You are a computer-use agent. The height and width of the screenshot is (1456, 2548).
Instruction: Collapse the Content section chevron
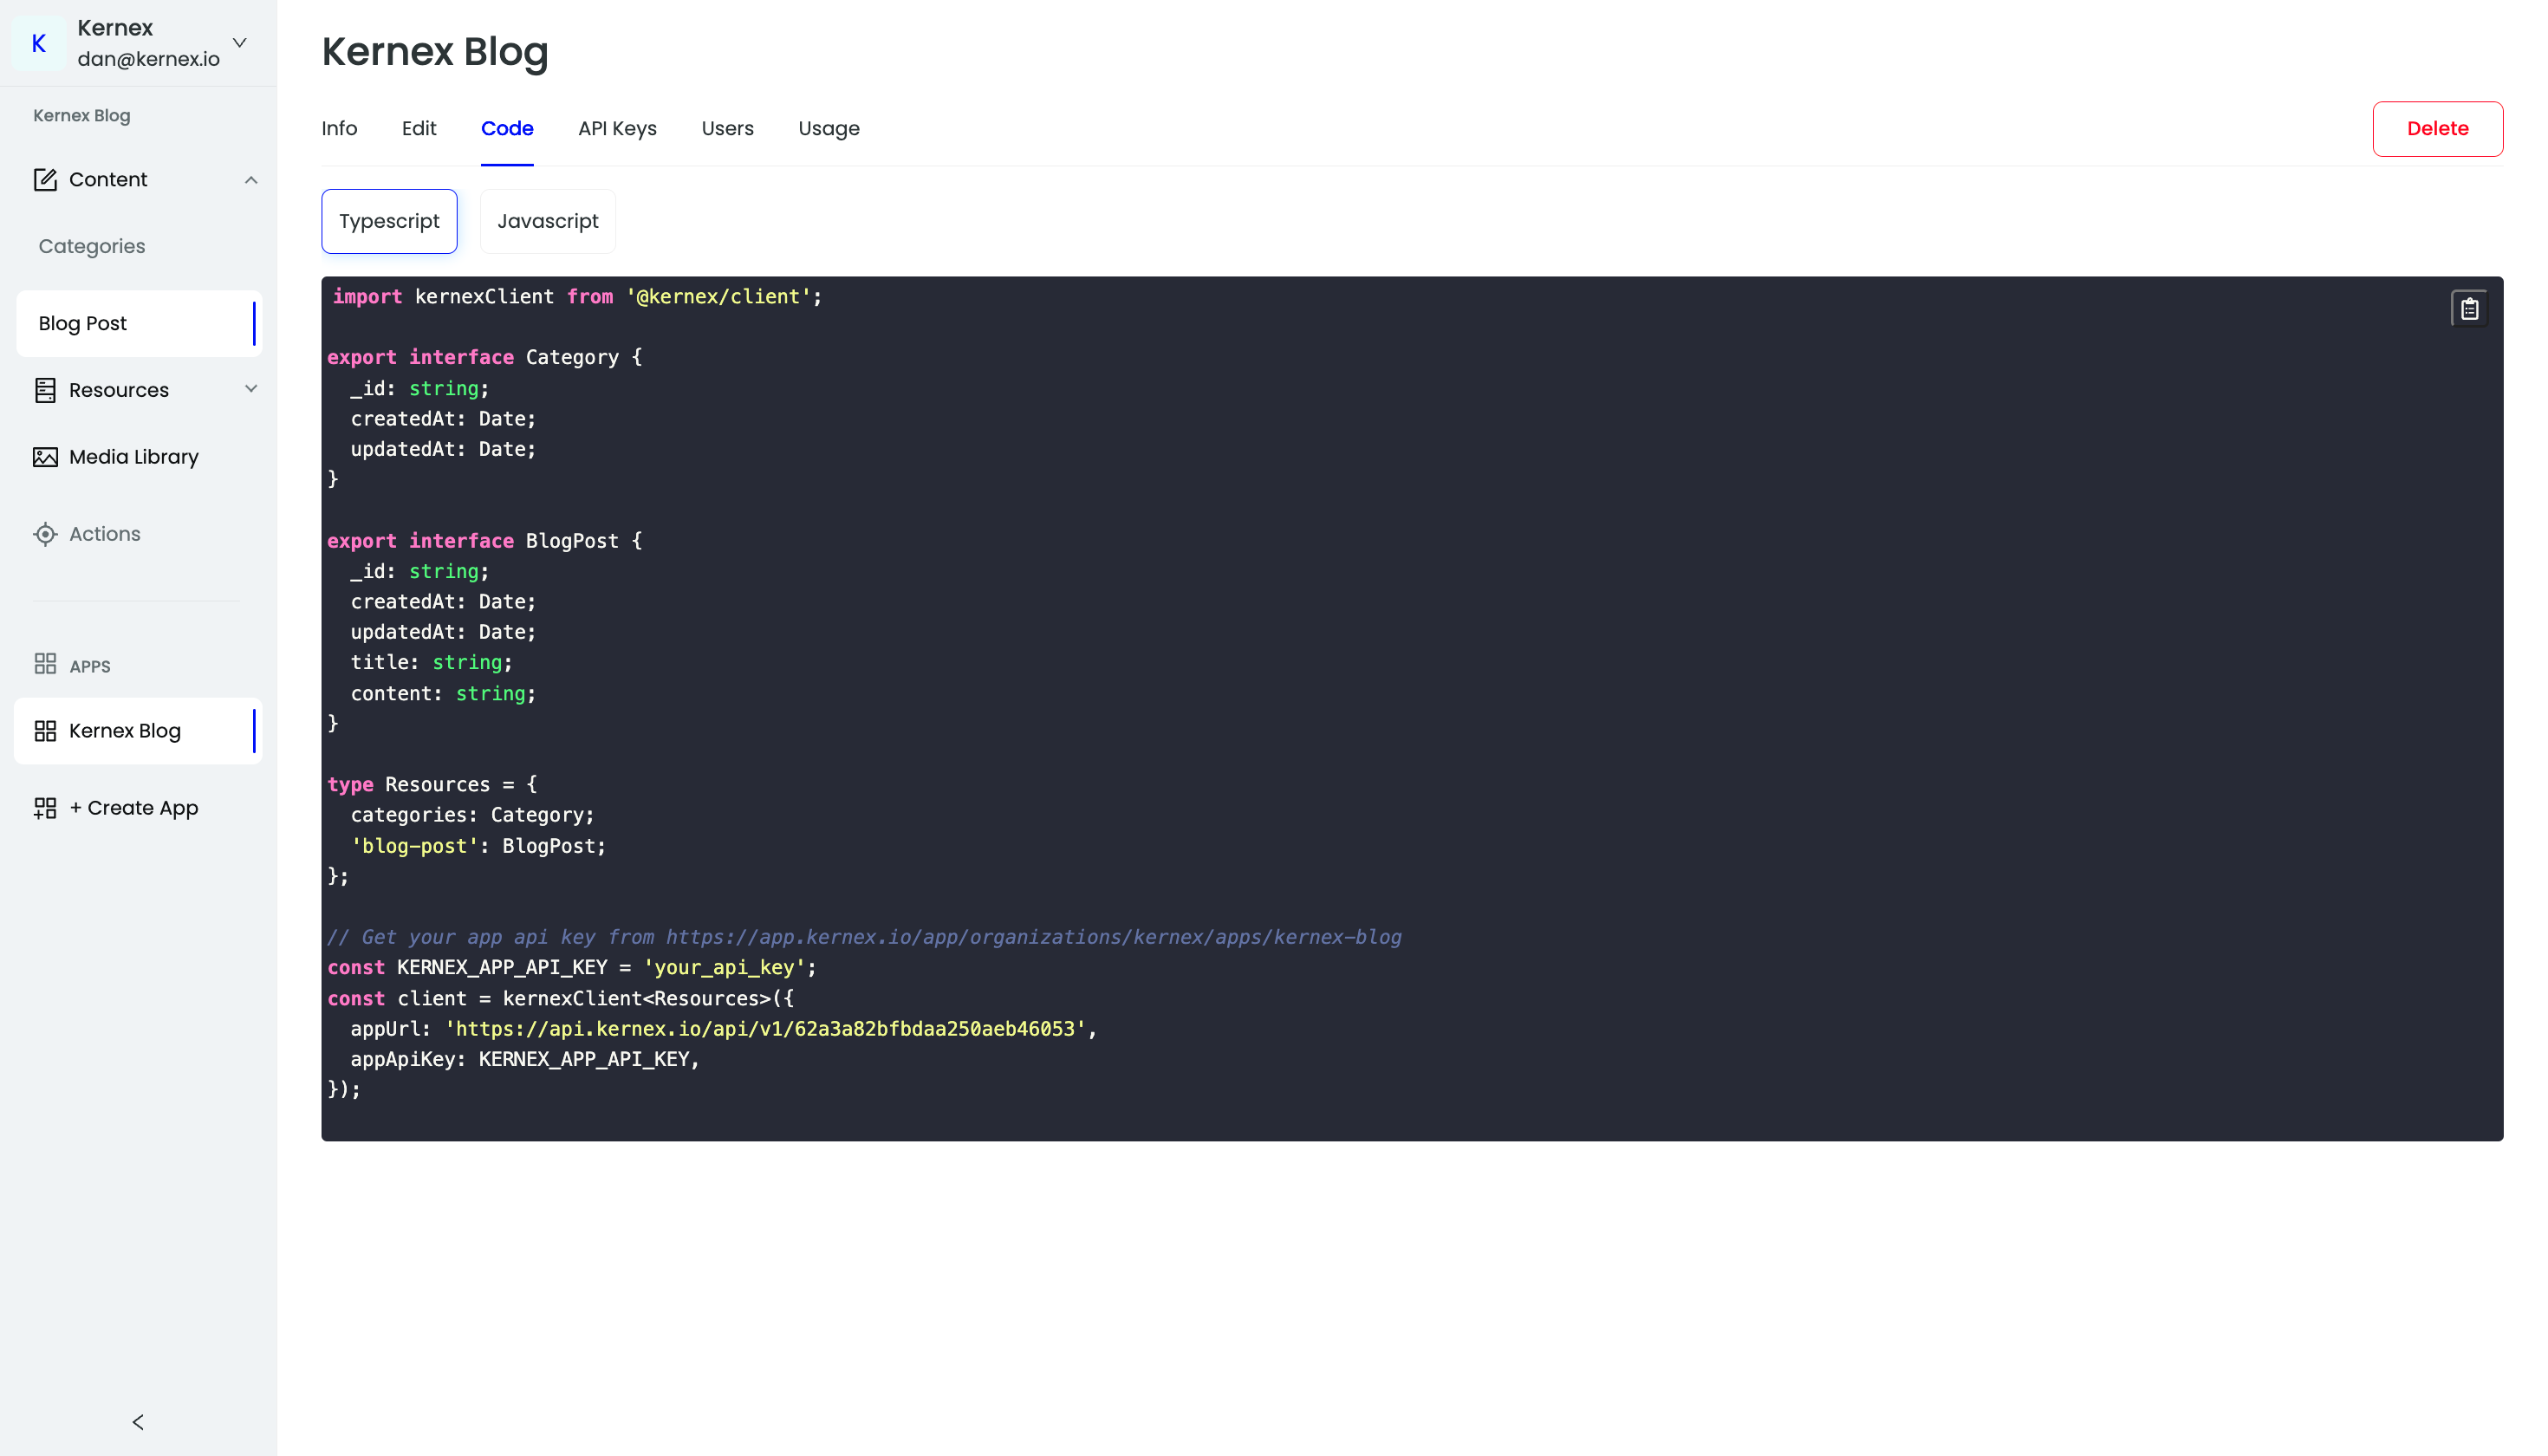pos(251,179)
